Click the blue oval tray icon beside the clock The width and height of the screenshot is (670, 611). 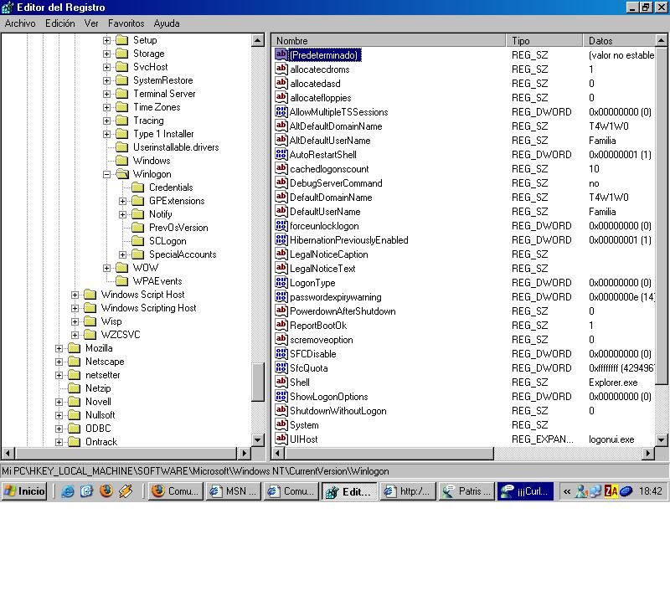(x=626, y=491)
